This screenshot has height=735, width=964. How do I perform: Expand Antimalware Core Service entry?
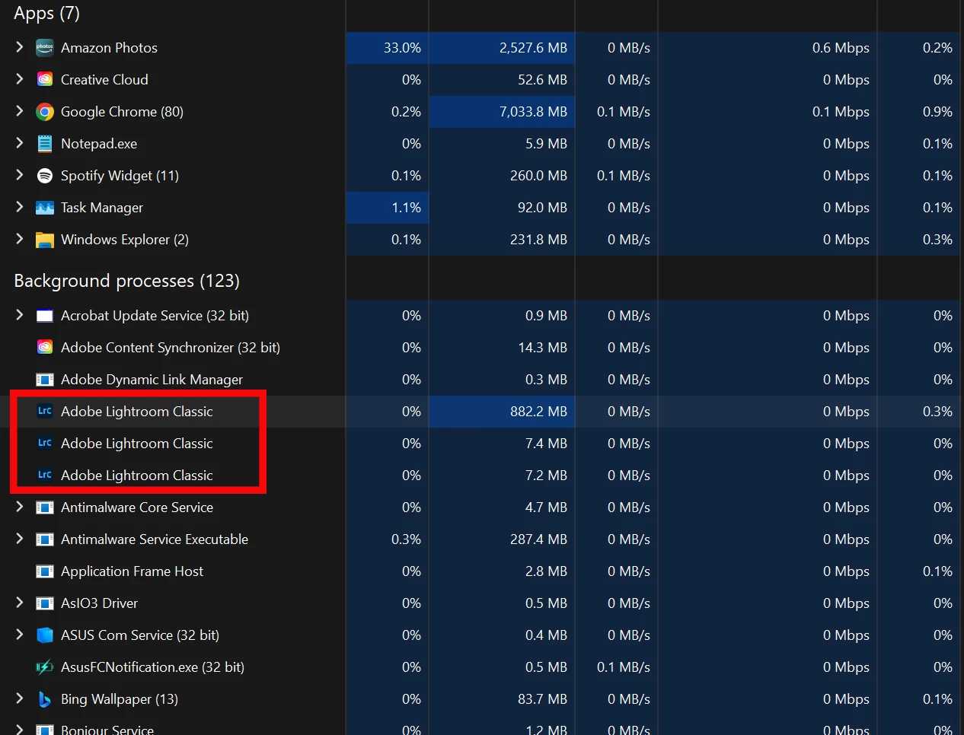click(x=20, y=507)
